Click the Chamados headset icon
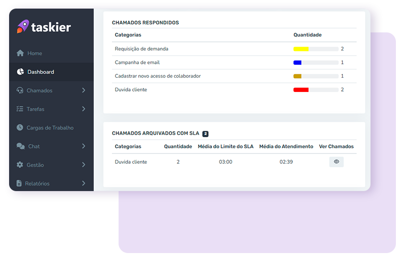Image resolution: width=405 pixels, height=264 pixels. (x=20, y=91)
